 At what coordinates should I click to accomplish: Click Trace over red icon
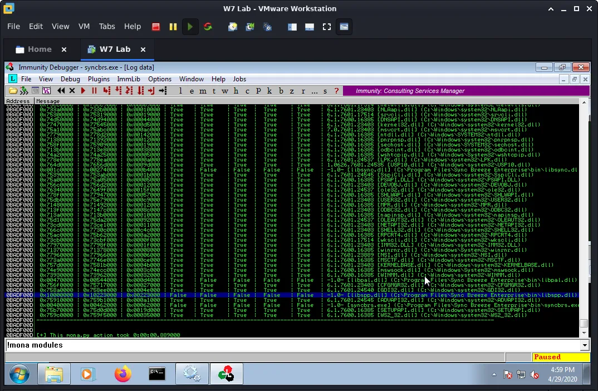(x=140, y=91)
